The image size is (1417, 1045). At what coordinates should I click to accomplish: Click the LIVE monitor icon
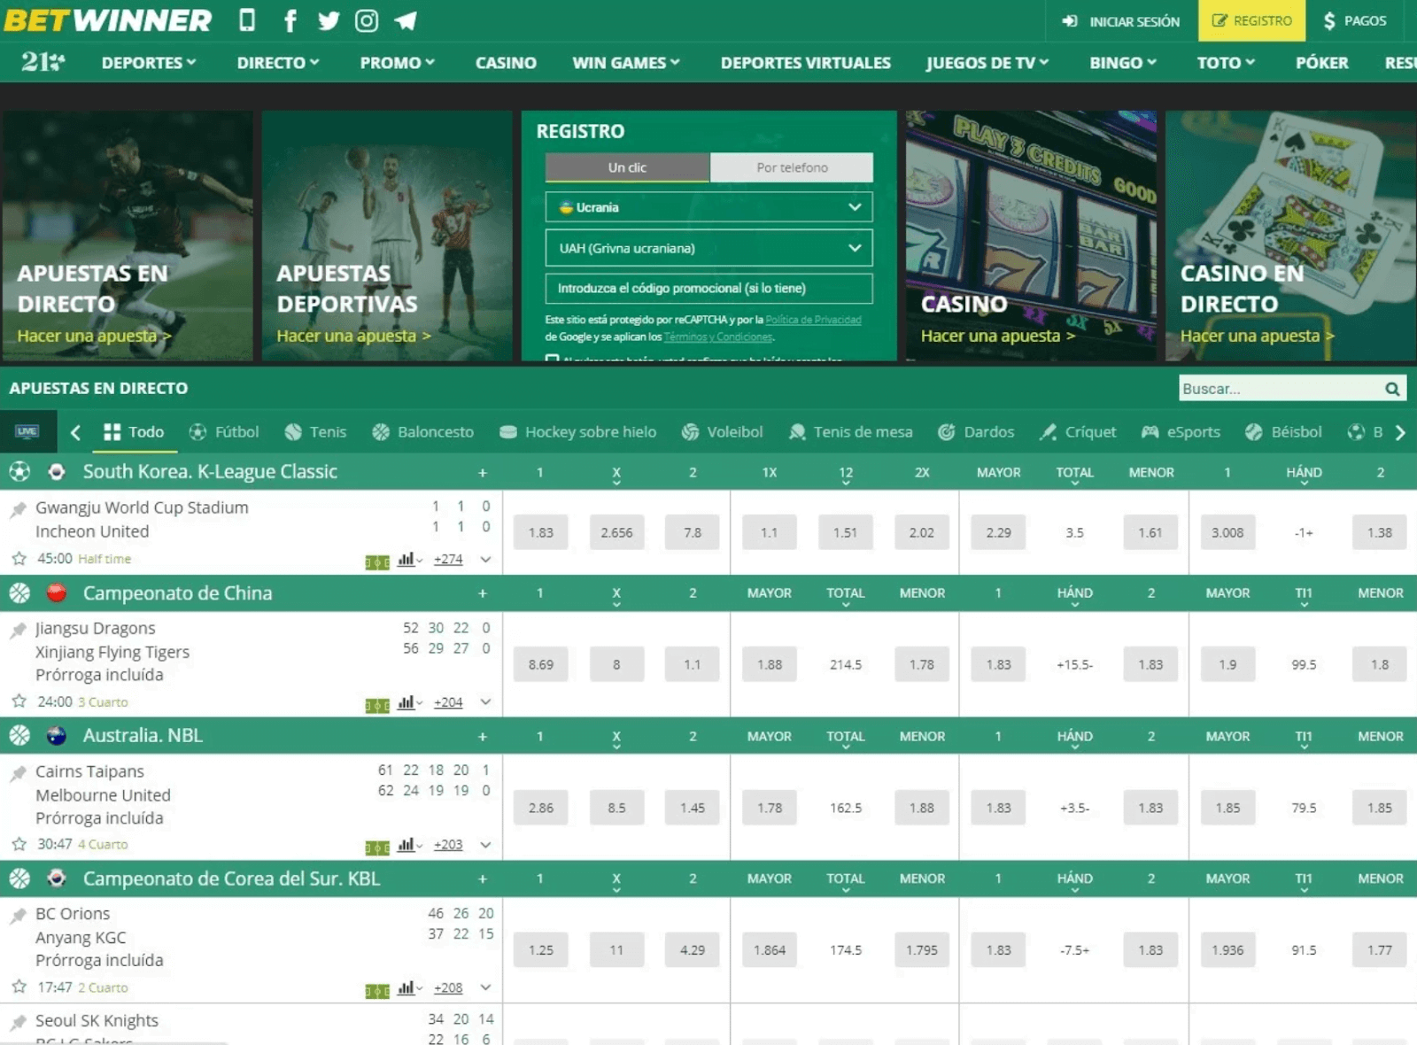[x=27, y=431]
